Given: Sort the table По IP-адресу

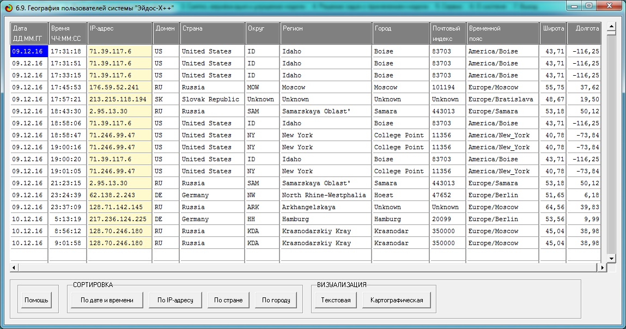Looking at the screenshot, I should click(x=175, y=300).
